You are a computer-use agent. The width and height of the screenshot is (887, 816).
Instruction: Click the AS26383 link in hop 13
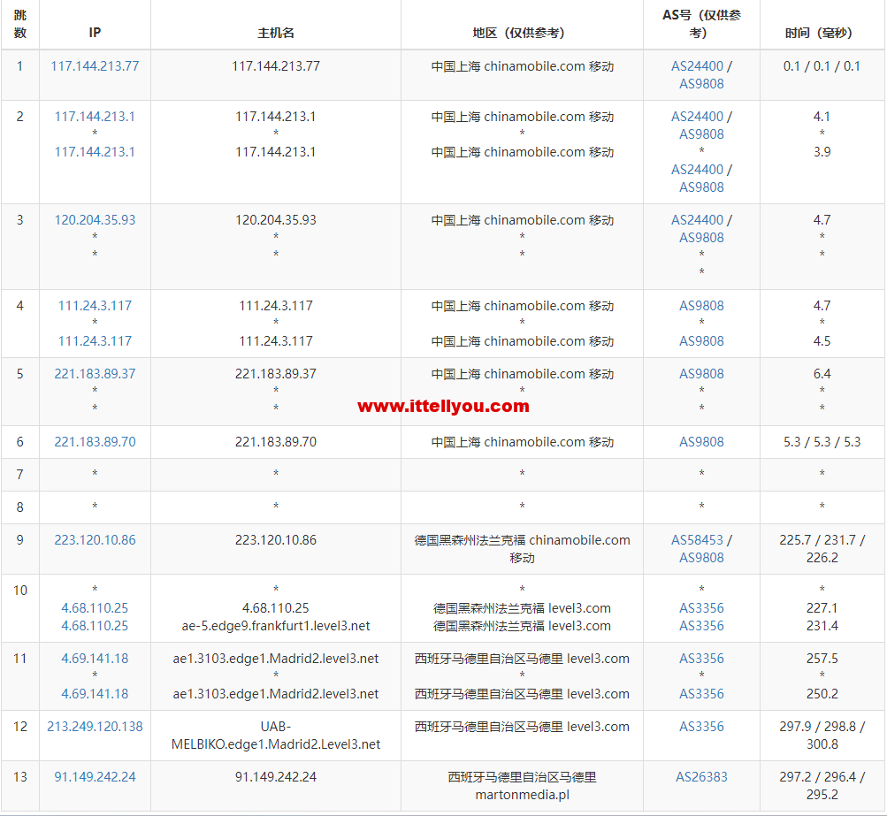tap(701, 777)
